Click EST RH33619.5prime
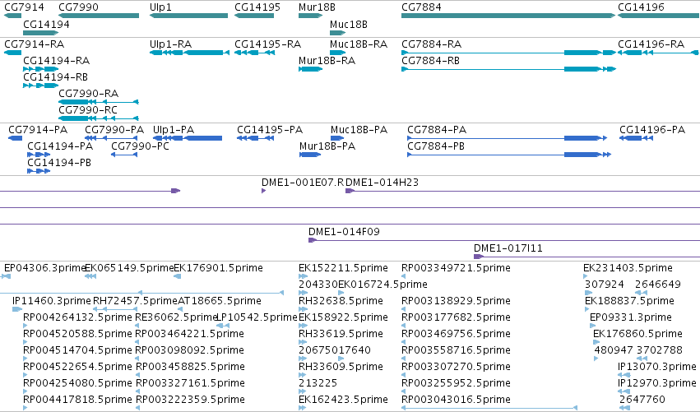The image size is (700, 412). 341,335
